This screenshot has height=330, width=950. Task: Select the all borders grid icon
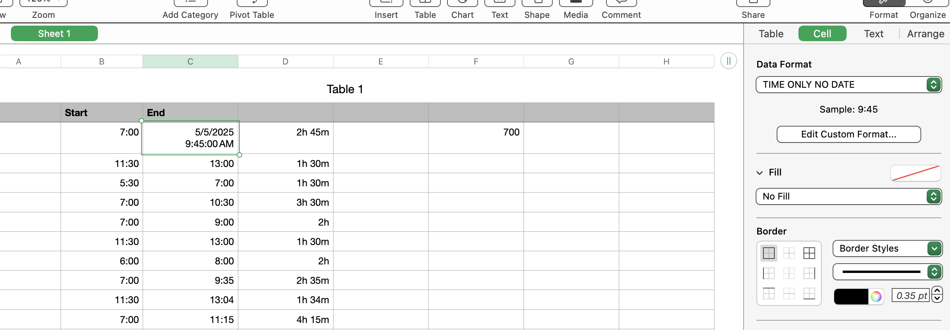pyautogui.click(x=809, y=253)
